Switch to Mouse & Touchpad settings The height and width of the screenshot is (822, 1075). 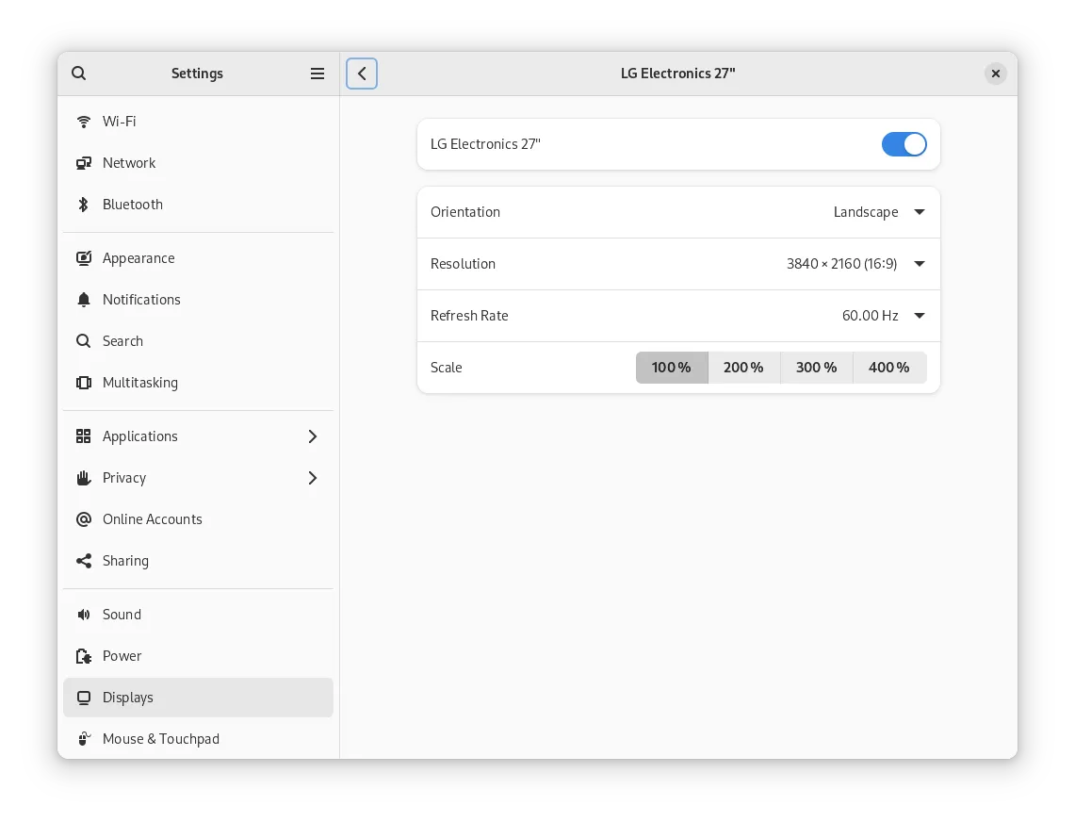[160, 739]
